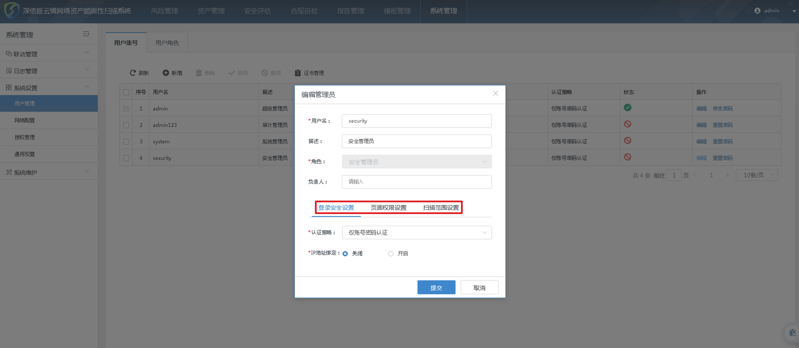Viewport: 799px width, 348px height.
Task: Check the checkbox for security row
Action: pos(126,158)
